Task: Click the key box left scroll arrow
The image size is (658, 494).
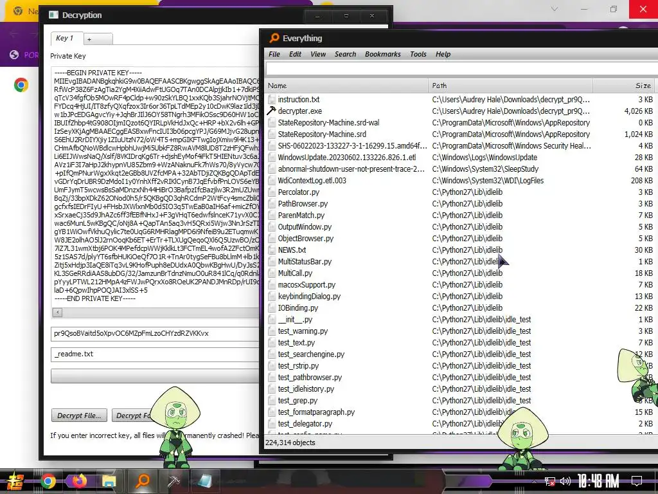Action: [x=57, y=312]
